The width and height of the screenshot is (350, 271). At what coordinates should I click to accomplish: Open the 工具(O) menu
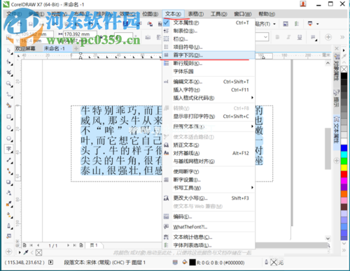coord(219,14)
